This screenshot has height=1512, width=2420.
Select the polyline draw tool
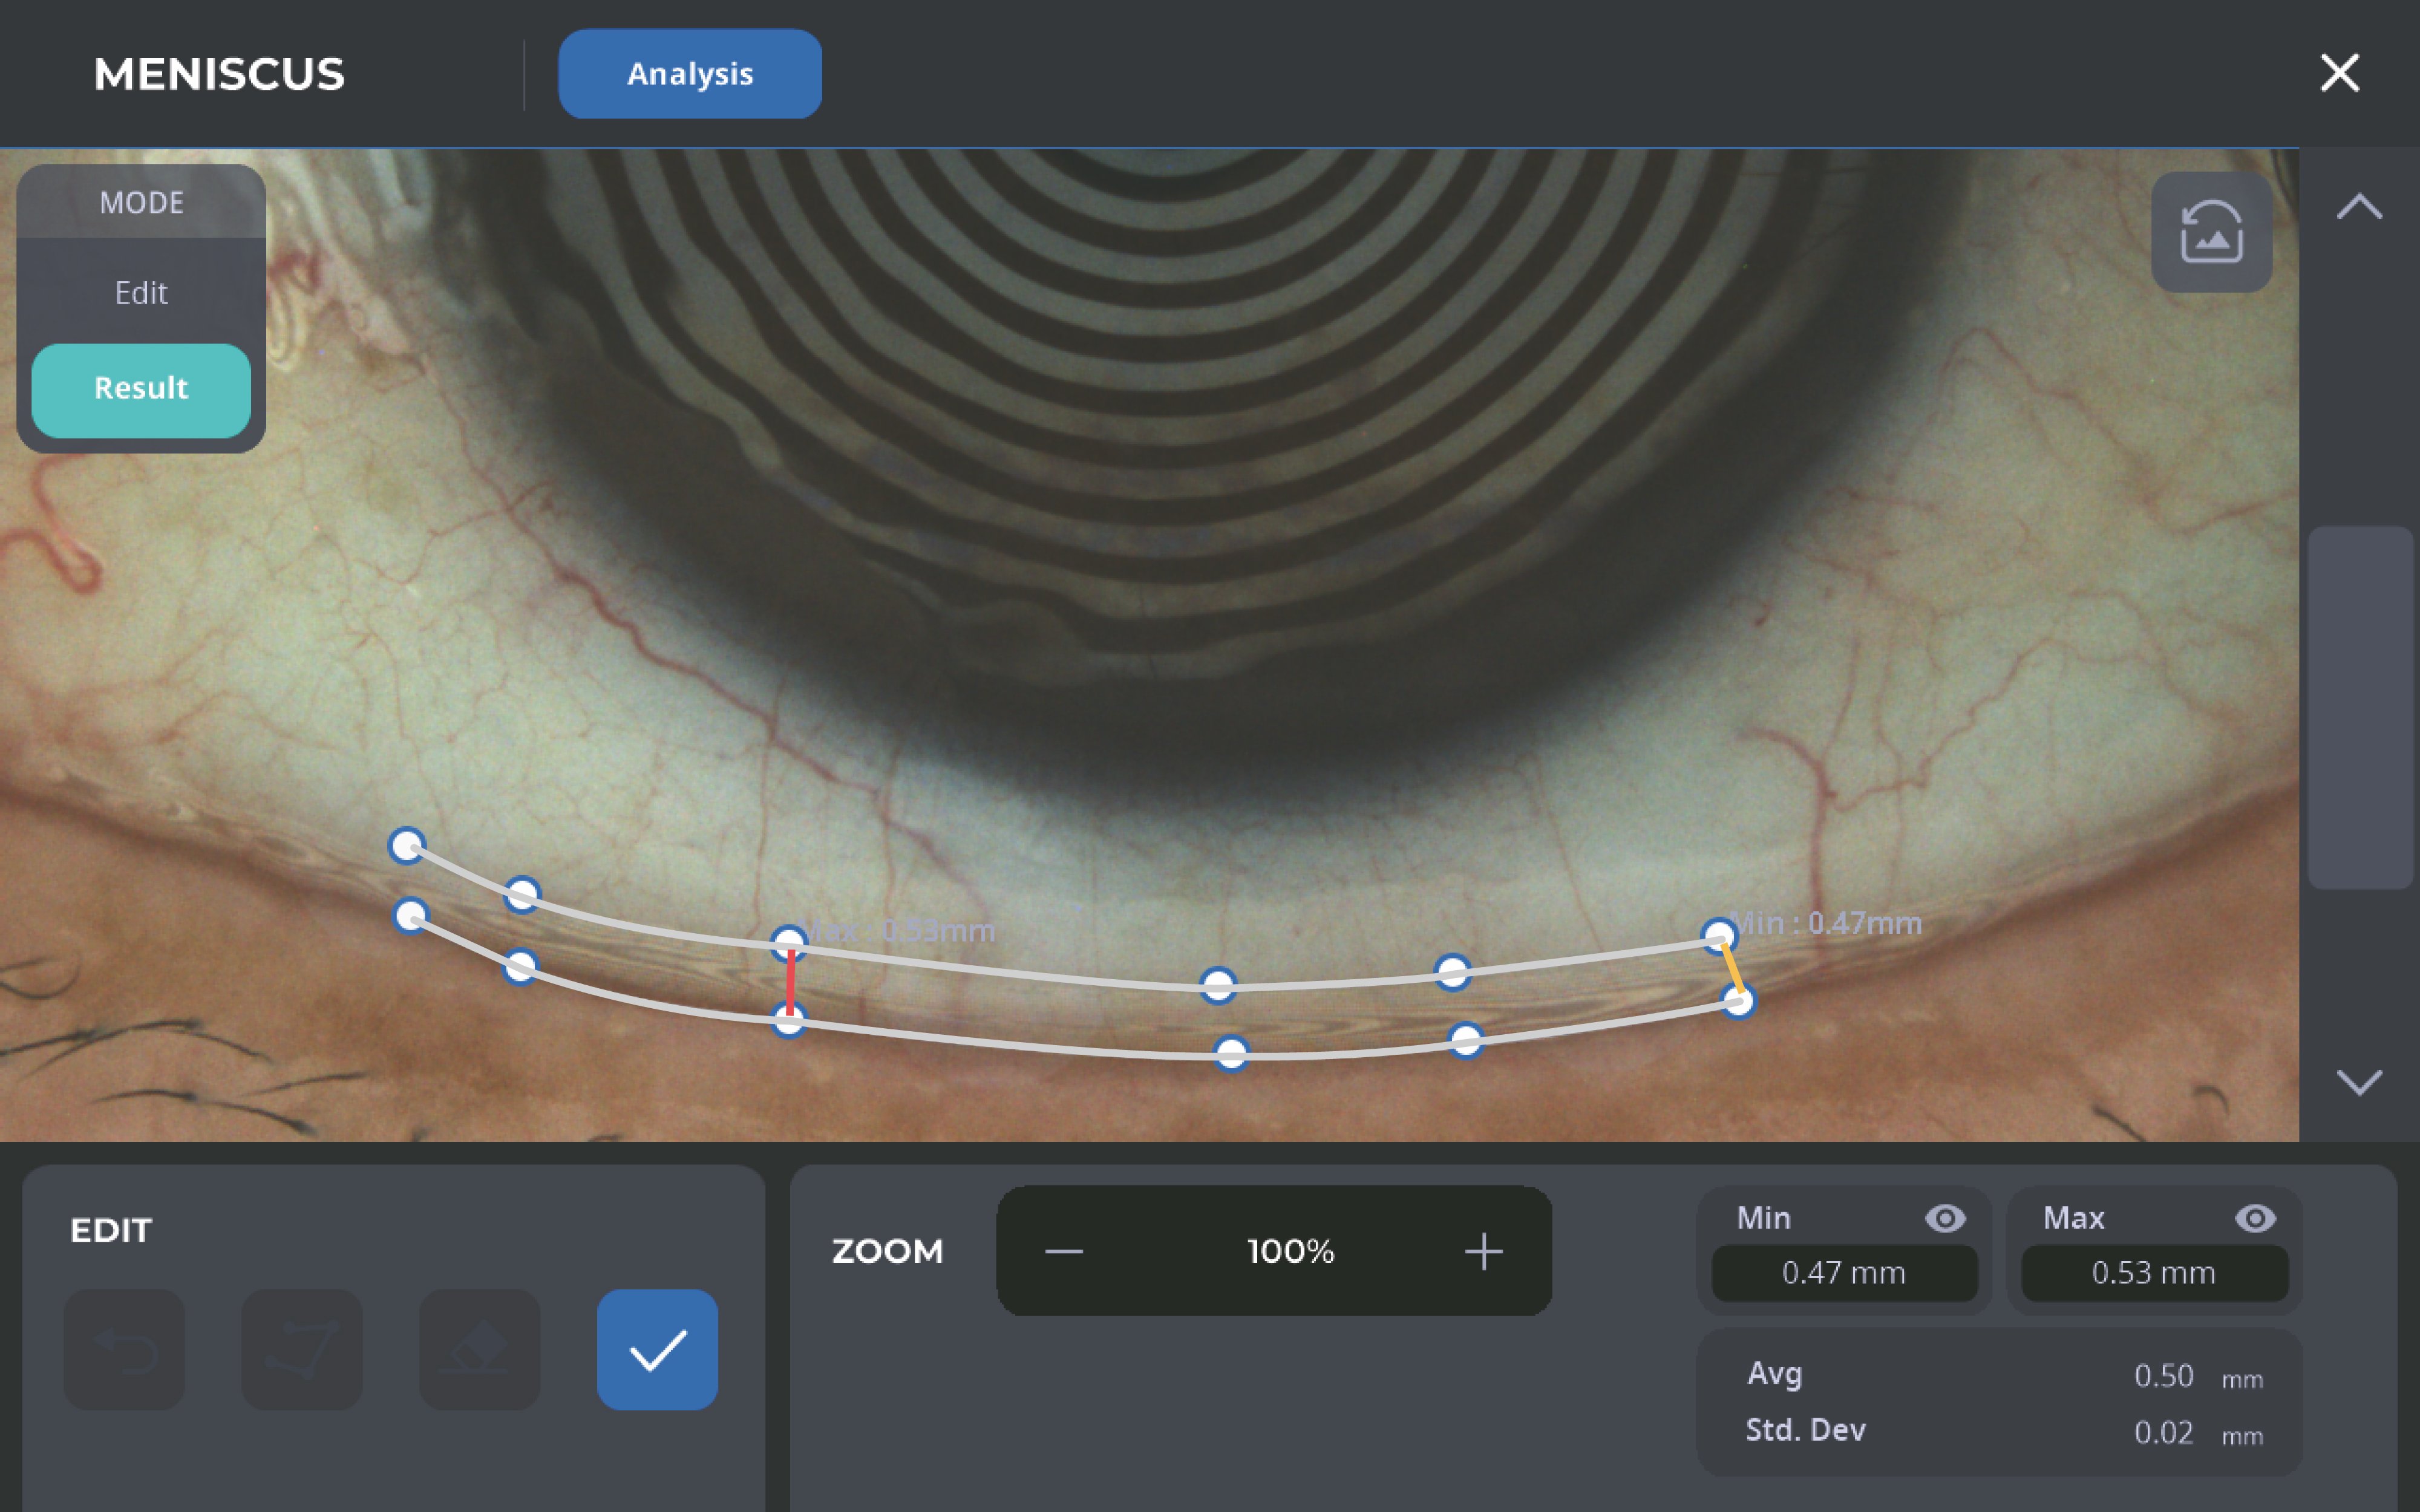coord(302,1350)
